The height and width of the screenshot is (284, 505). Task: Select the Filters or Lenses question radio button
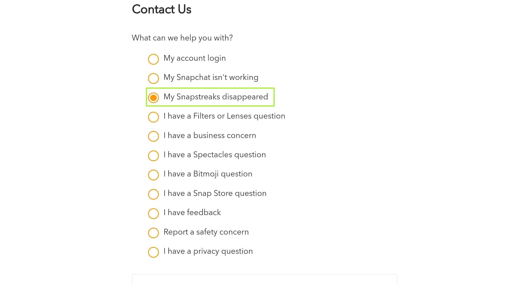153,117
